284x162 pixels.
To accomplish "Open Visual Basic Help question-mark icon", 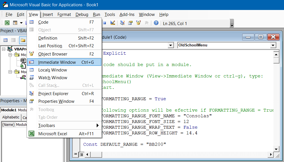I will (x=156, y=23).
